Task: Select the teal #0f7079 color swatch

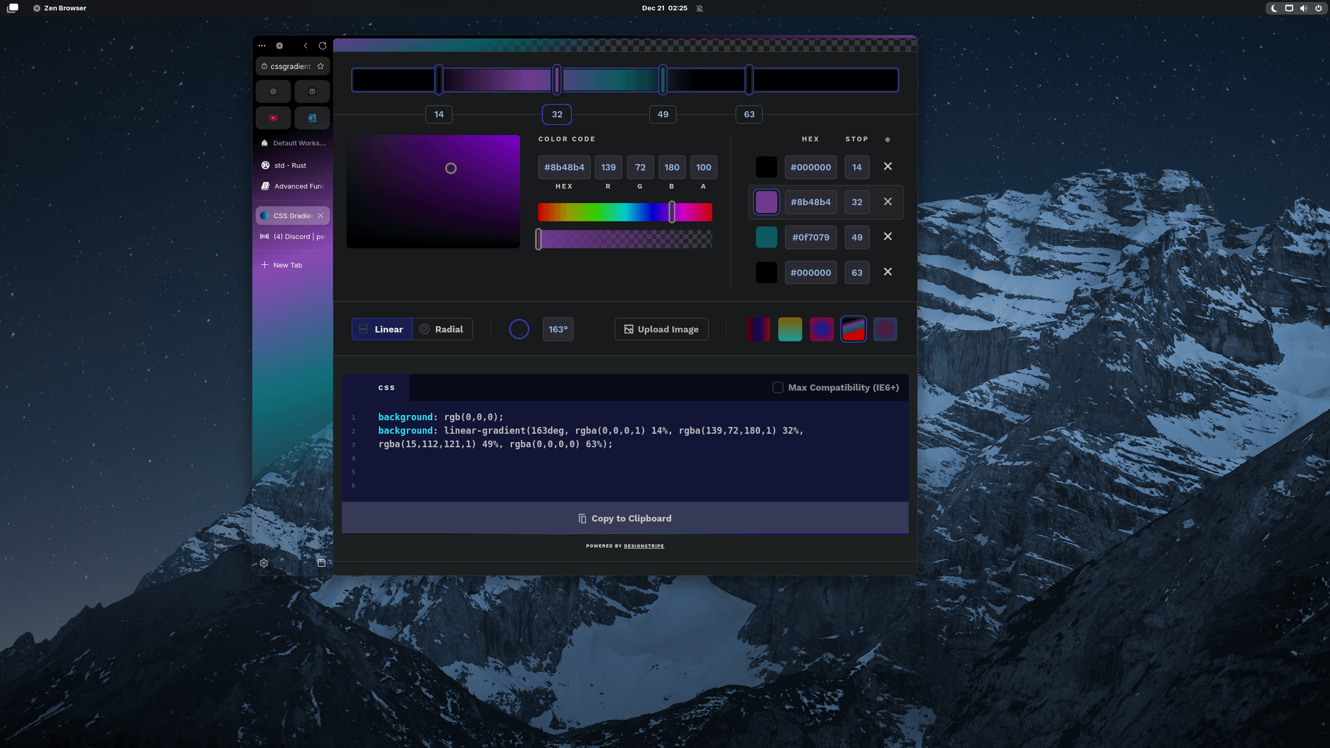Action: coord(766,237)
